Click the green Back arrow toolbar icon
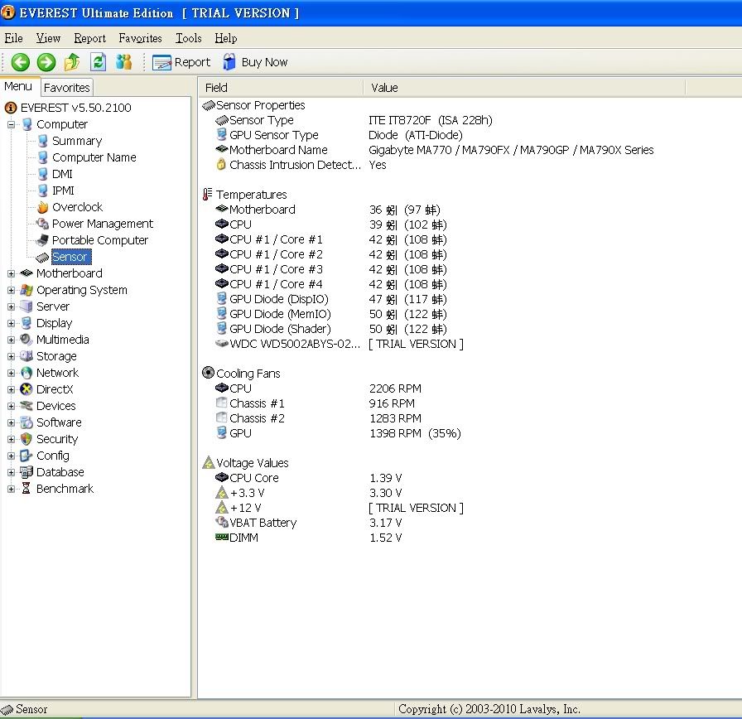Viewport: 742px width, 719px height. (x=21, y=62)
